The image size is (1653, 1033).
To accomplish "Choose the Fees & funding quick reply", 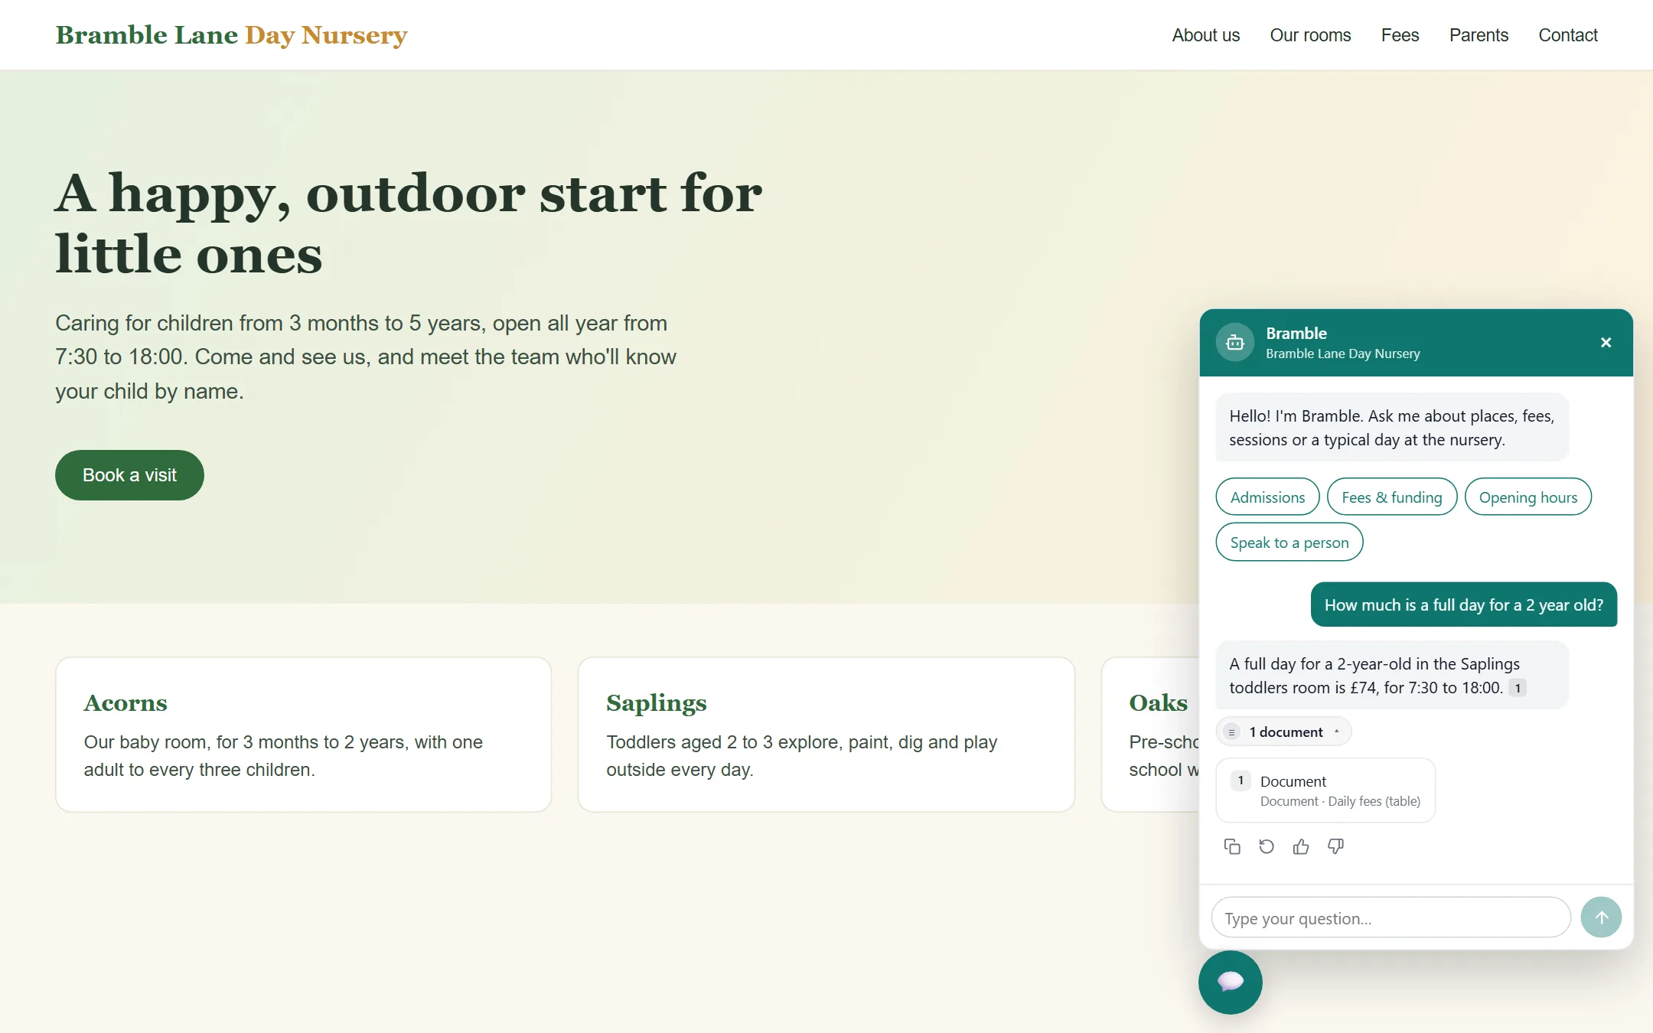I will point(1391,497).
